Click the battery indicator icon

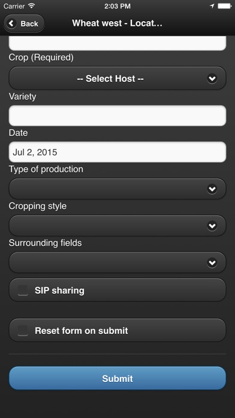(224, 6)
